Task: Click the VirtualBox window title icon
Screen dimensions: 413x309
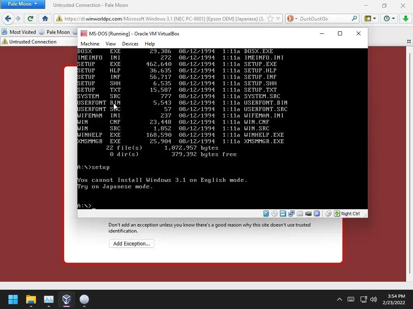Action: point(84,34)
